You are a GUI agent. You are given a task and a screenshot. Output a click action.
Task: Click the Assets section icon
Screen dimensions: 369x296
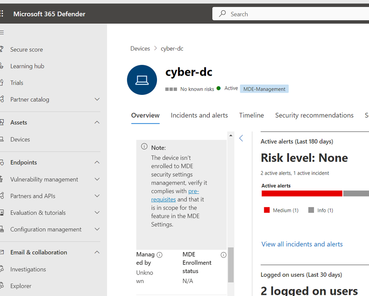coord(1,122)
